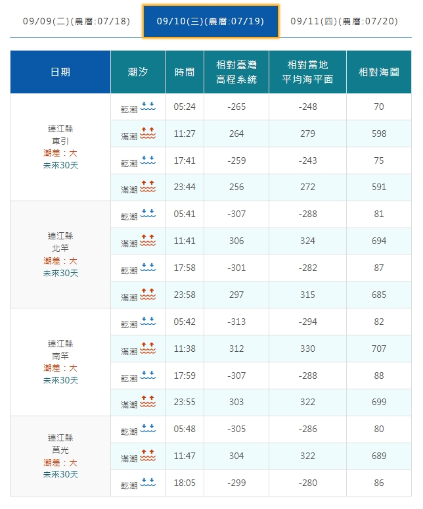Click the low tide icon at 05:41 for 北竿
The height and width of the screenshot is (509, 423).
(148, 214)
